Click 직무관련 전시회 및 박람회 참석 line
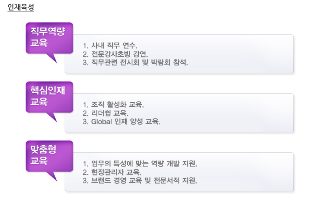The width and height of the screenshot is (335, 220). pyautogui.click(x=135, y=63)
